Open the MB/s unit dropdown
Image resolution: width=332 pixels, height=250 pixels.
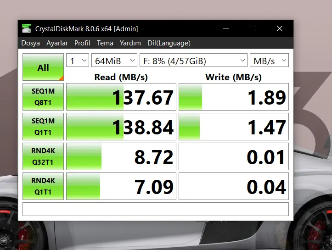point(270,60)
